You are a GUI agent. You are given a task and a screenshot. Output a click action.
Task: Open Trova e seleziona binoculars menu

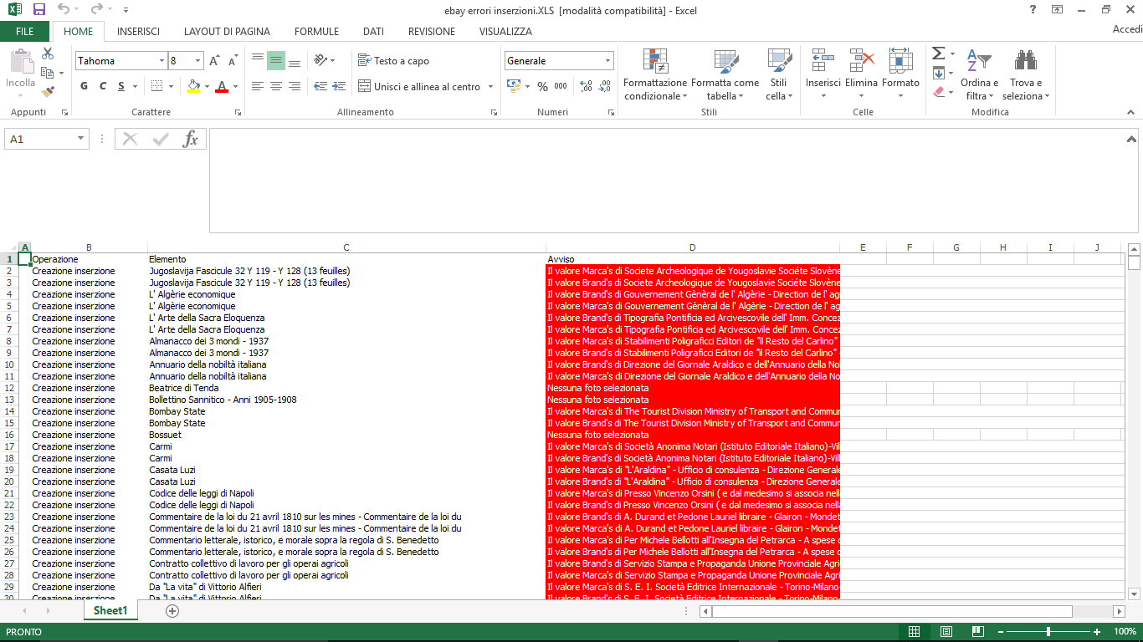click(1026, 75)
